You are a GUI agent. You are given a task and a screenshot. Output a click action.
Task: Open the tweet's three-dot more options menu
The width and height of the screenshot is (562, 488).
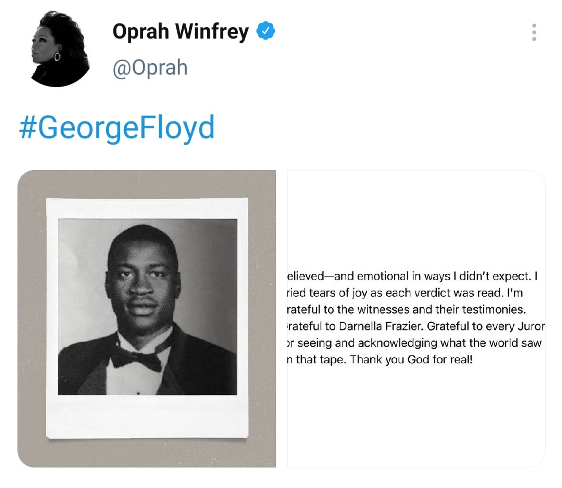tap(534, 32)
